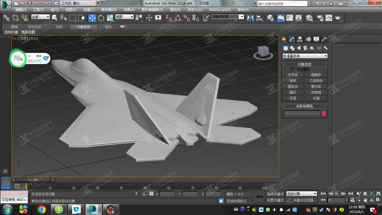Open Render Setup teapot icon
Image resolution: width=382 pixels, height=215 pixels.
320,18
